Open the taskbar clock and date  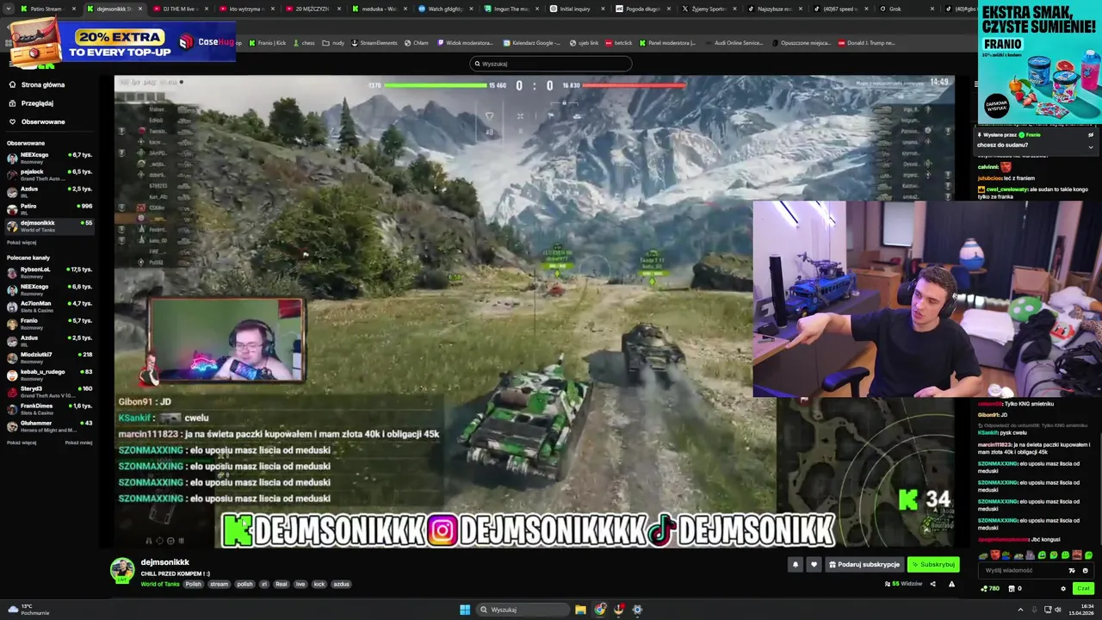[x=1080, y=610]
